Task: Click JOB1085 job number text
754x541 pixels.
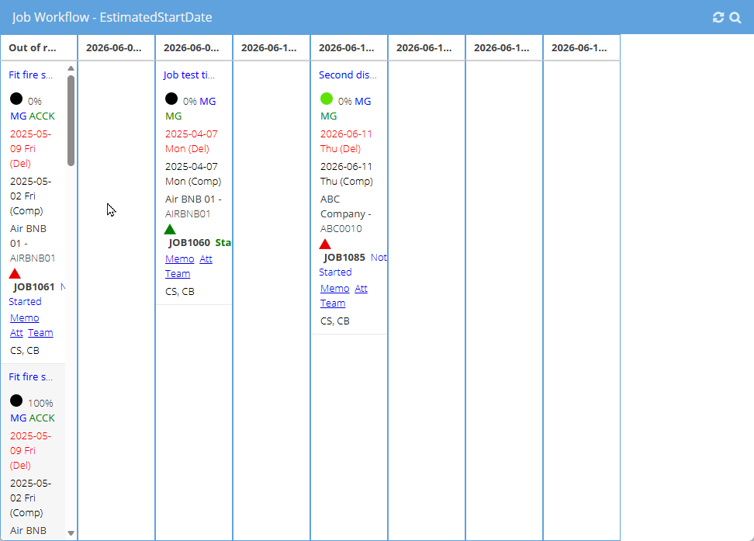Action: click(x=344, y=258)
